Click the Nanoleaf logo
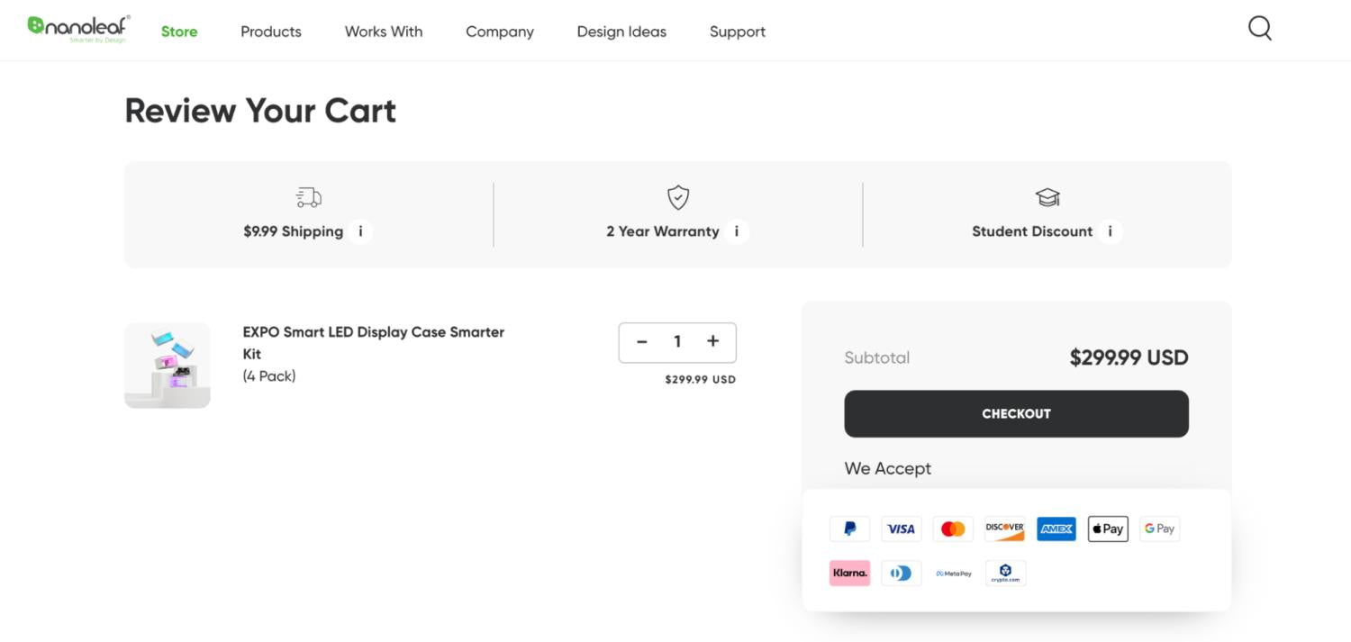 tap(79, 29)
